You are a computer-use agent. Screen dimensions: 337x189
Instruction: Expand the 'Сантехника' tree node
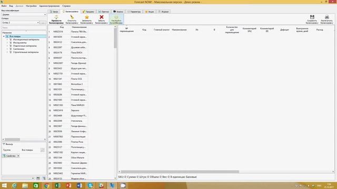click(x=7, y=49)
